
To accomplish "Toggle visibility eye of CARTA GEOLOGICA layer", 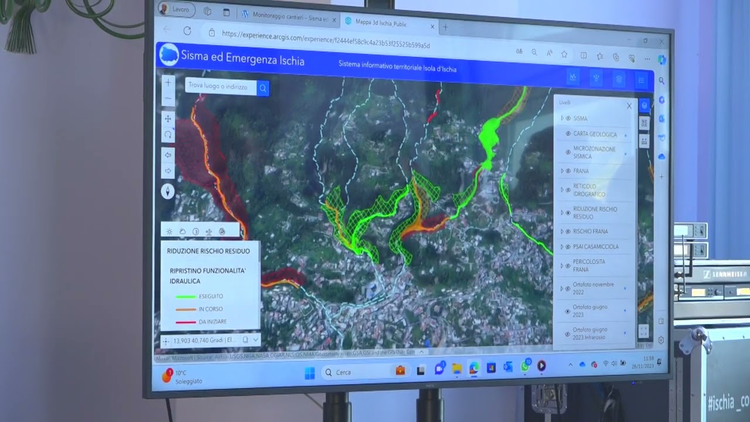I will click(568, 134).
